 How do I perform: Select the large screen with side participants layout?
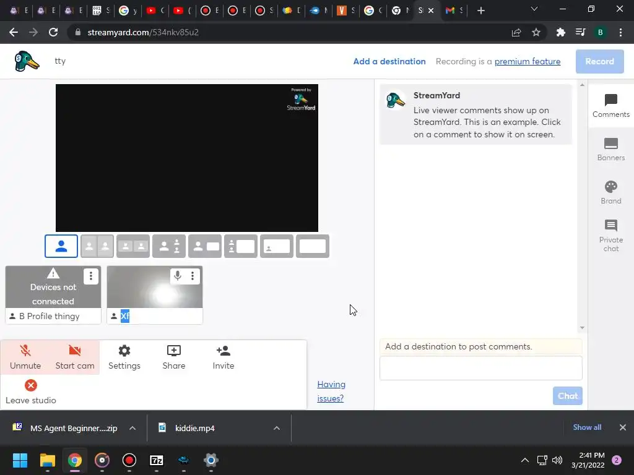point(241,246)
